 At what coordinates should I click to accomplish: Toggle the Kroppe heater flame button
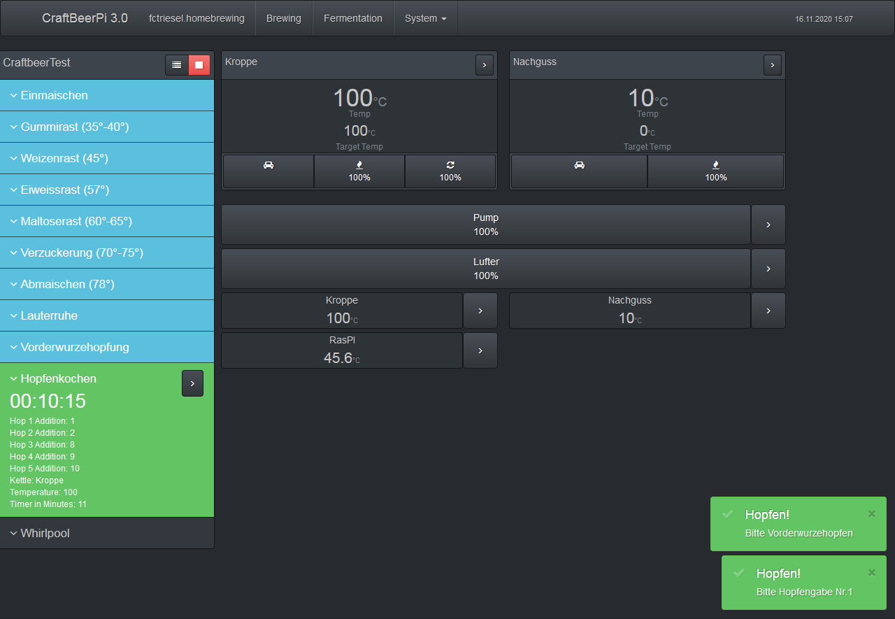coord(359,171)
